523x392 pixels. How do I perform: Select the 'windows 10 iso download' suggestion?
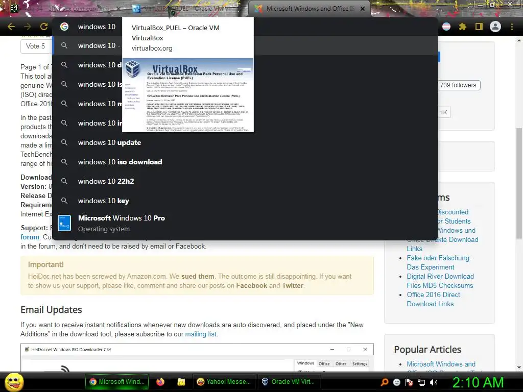[245, 162]
